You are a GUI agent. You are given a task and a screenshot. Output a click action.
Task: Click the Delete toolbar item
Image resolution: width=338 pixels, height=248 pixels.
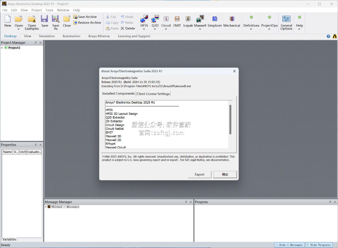[x=128, y=28]
